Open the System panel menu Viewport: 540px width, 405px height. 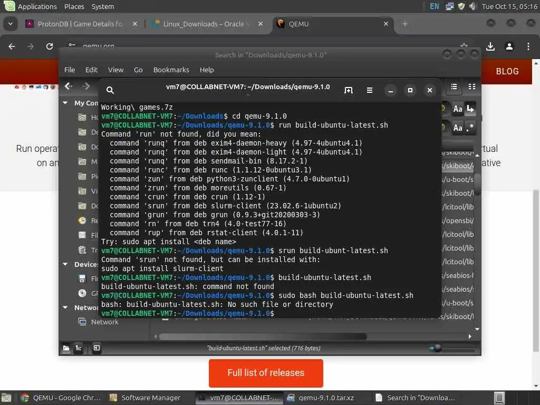click(103, 6)
